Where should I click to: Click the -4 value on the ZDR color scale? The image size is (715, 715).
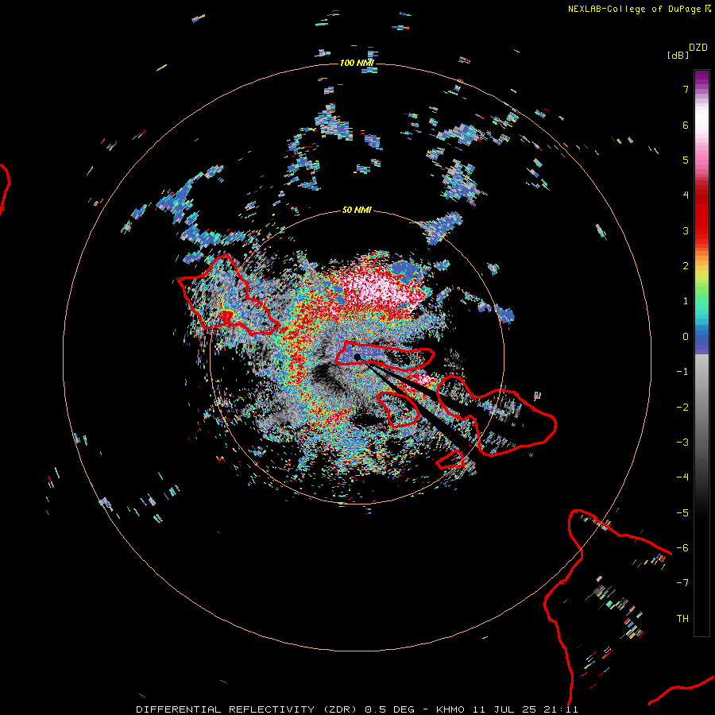pyautogui.click(x=682, y=477)
